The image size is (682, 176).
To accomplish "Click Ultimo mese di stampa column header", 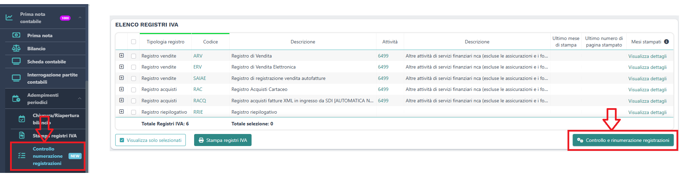I will coord(566,42).
